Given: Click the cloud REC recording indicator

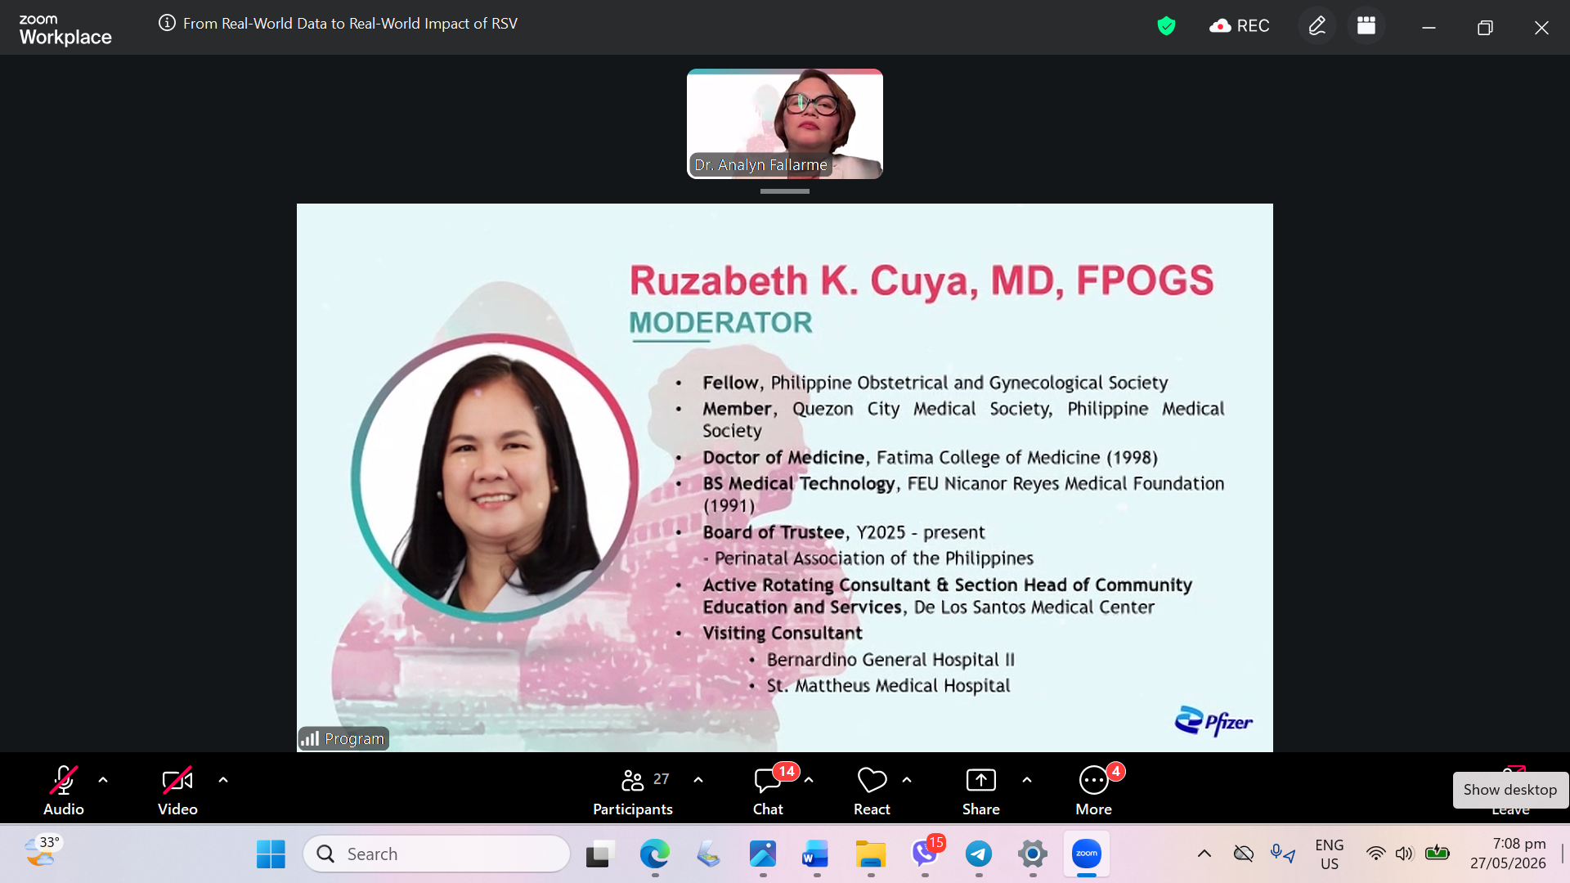Looking at the screenshot, I should pyautogui.click(x=1239, y=26).
